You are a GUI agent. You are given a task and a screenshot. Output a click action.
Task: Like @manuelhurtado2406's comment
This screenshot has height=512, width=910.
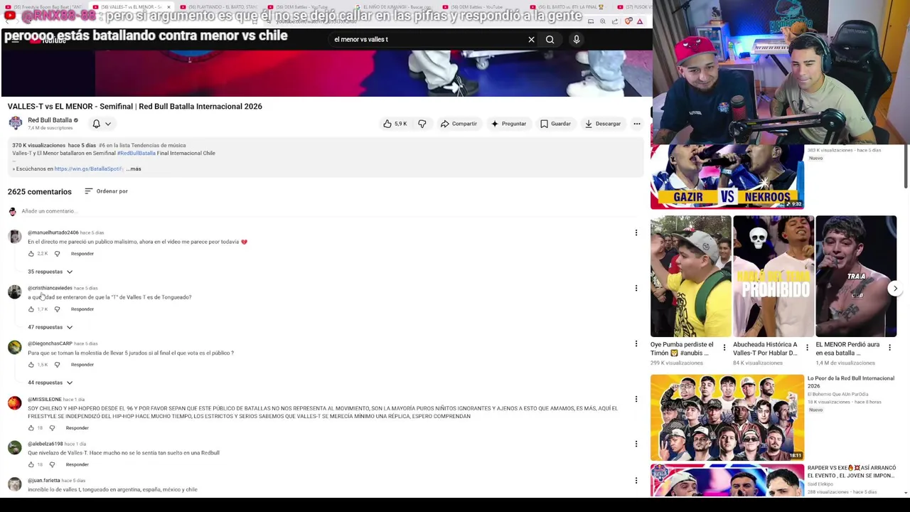[31, 254]
